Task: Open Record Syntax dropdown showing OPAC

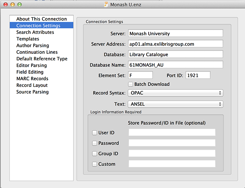Action: point(176,93)
